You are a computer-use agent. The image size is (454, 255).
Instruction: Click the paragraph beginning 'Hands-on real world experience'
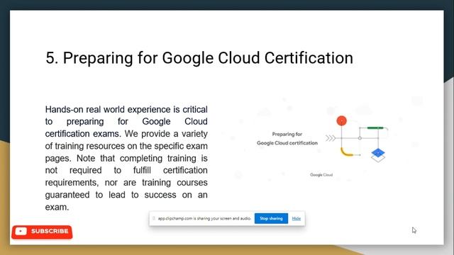(126, 158)
